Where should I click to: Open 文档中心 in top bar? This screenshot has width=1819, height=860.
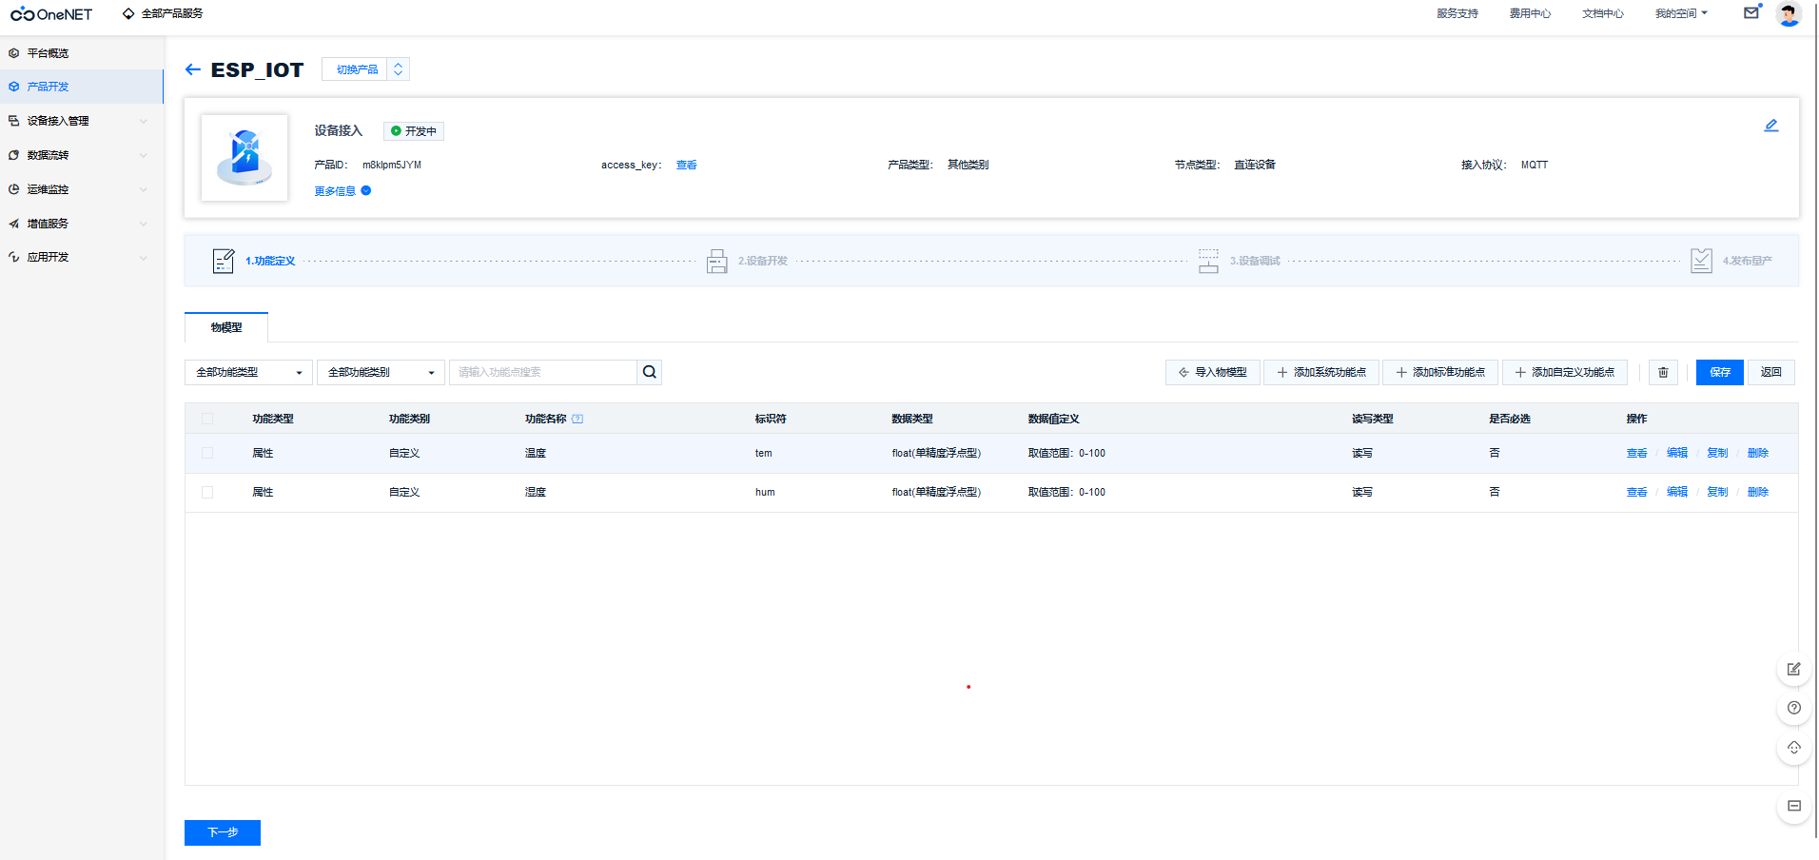pos(1603,13)
